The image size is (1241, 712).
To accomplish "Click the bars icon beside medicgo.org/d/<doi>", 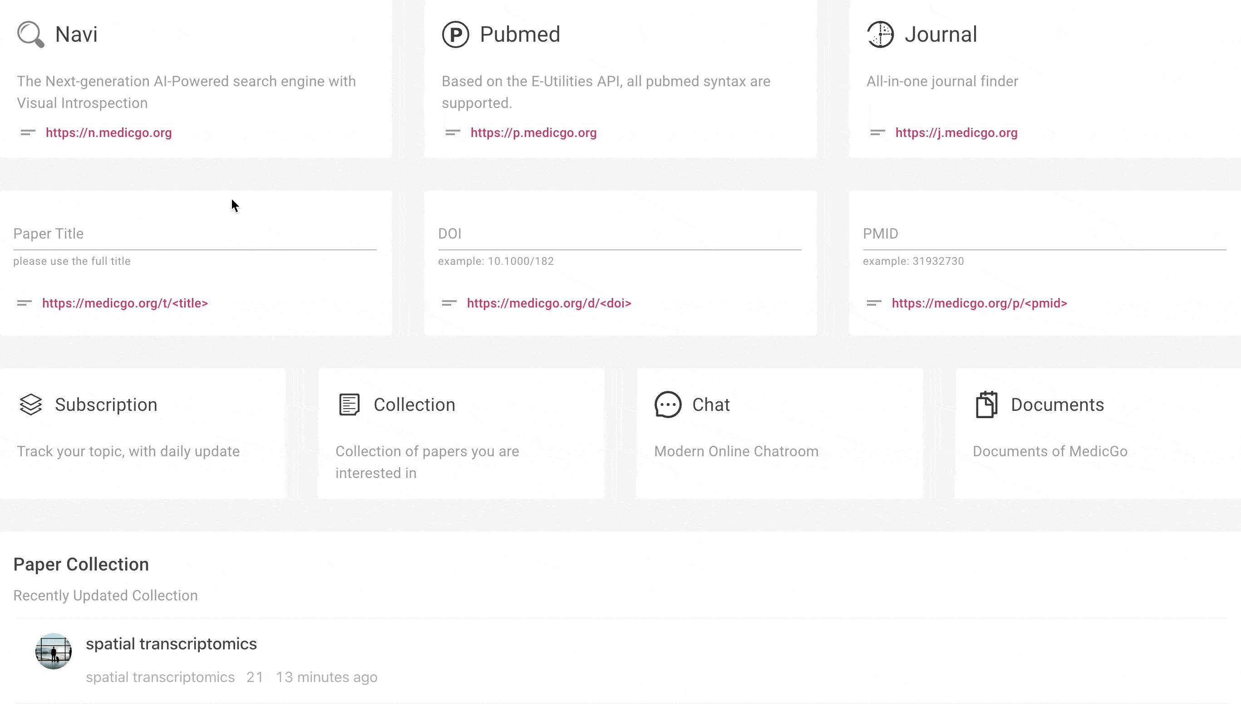I will point(449,303).
